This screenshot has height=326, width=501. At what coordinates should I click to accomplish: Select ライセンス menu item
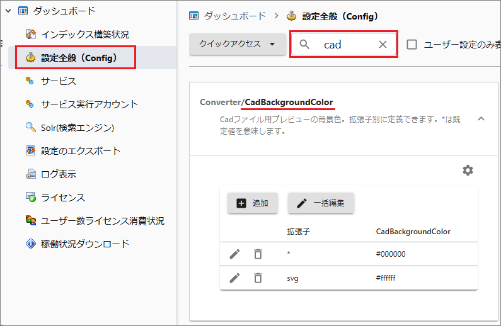point(63,198)
